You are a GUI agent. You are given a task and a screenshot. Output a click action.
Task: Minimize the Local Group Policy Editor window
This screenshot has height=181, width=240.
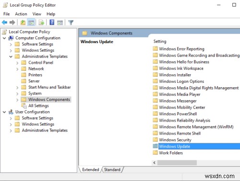219,5
